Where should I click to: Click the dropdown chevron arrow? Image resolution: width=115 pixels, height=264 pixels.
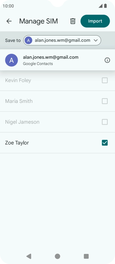96,41
